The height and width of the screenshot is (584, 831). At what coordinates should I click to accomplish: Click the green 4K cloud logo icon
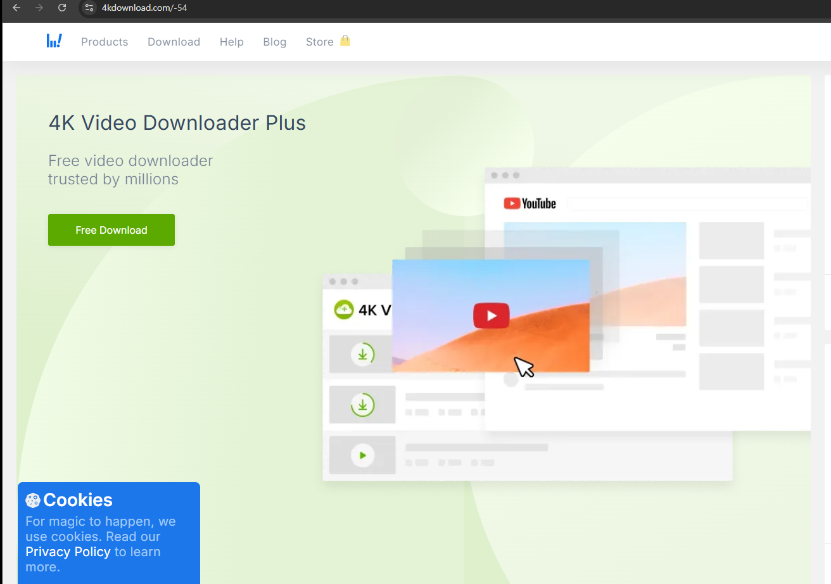pos(344,310)
